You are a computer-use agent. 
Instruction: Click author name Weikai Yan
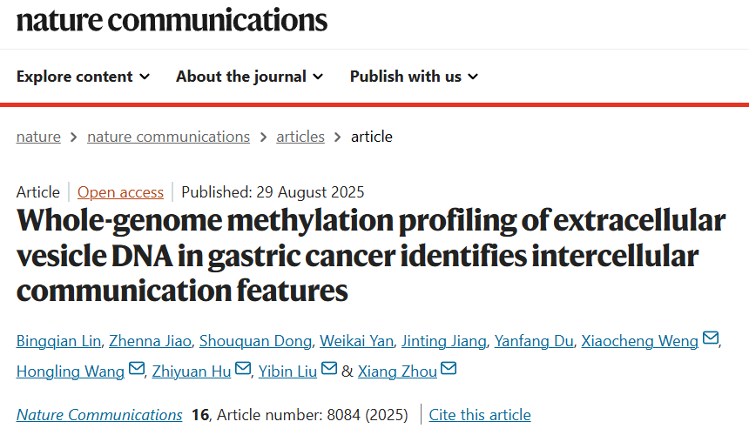coord(356,341)
